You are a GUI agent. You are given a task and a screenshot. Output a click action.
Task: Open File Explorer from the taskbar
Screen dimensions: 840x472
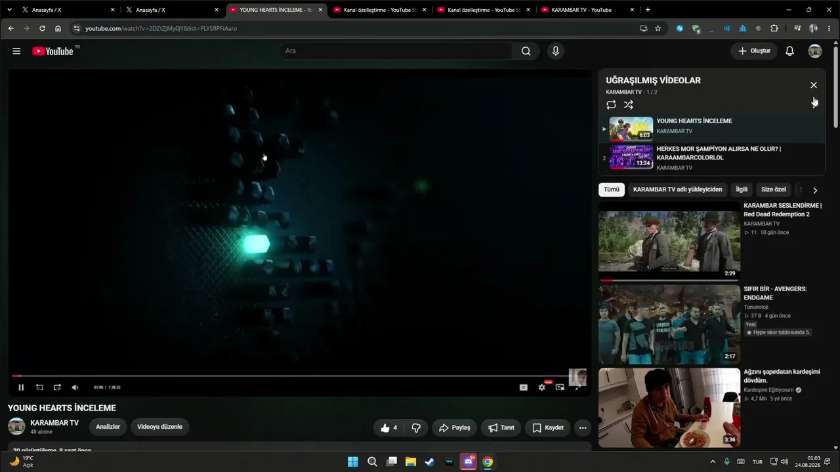tap(411, 462)
